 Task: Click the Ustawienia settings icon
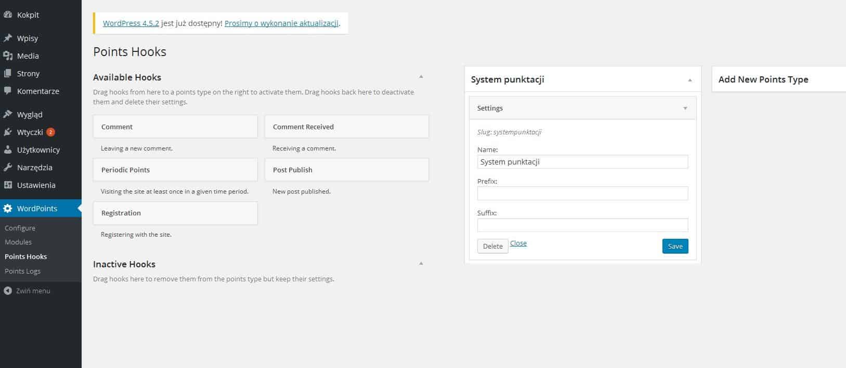8,185
